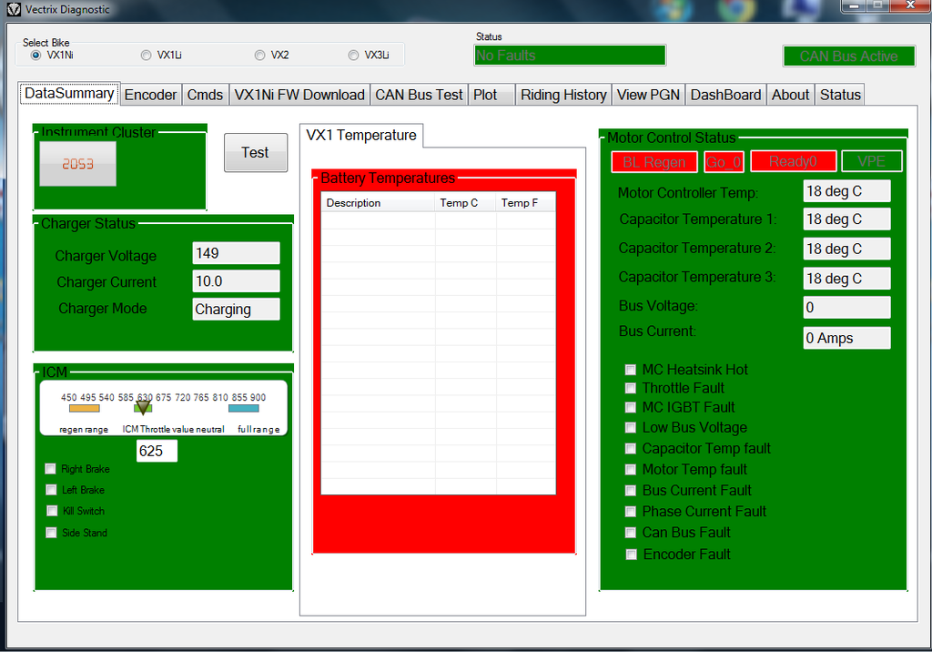The height and width of the screenshot is (652, 932).
Task: Toggle the Capacitor Temp fault checkbox
Action: (631, 449)
